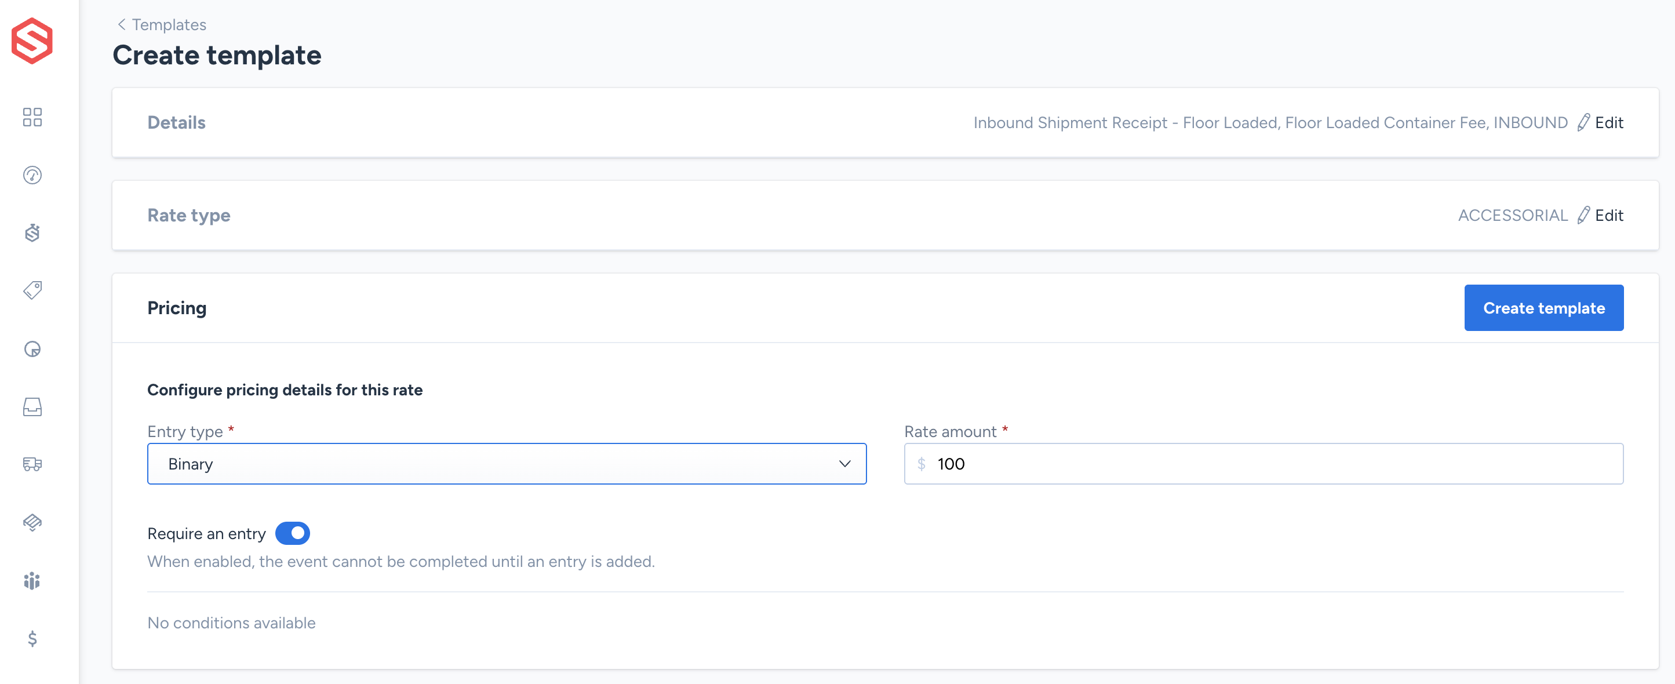The height and width of the screenshot is (684, 1675).
Task: Toggle the Require an entry switch
Action: click(293, 533)
